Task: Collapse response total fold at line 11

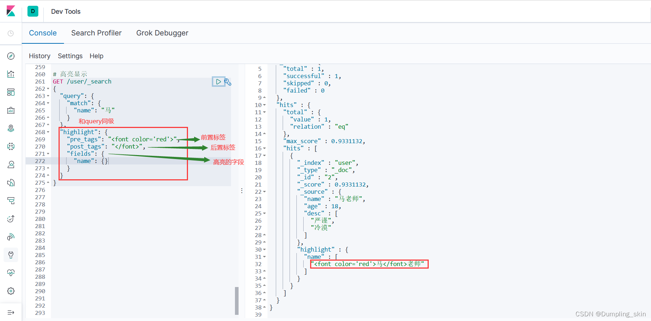Action: tap(264, 112)
